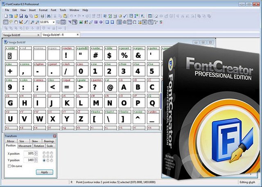The width and height of the screenshot is (262, 187).
Task: Select the lasso selection tool
Action: click(11, 22)
